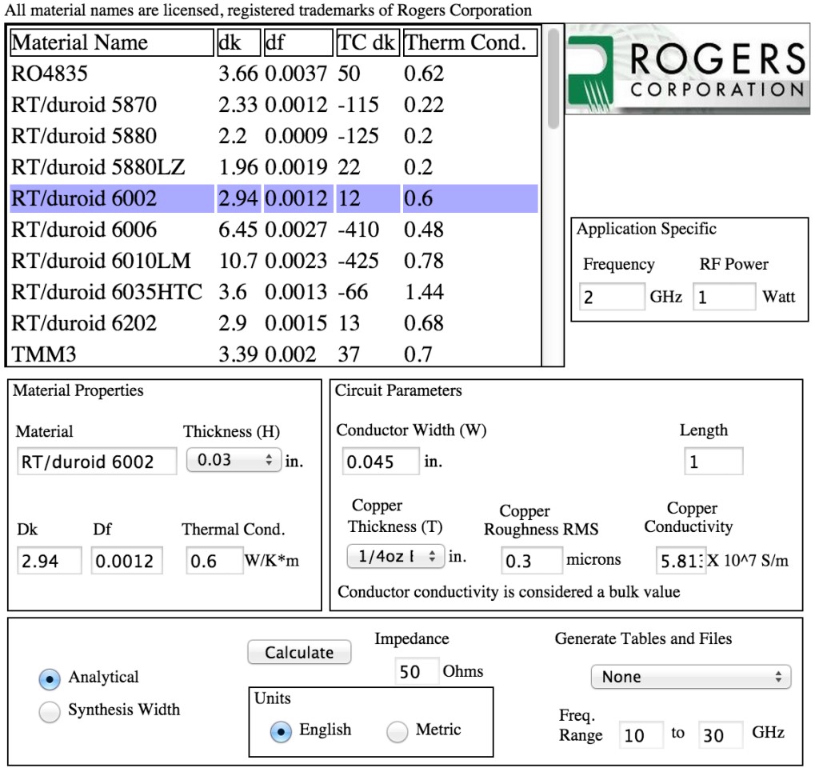This screenshot has height=776, width=819.
Task: Select the Synthesis Width radio button
Action: pyautogui.click(x=50, y=711)
